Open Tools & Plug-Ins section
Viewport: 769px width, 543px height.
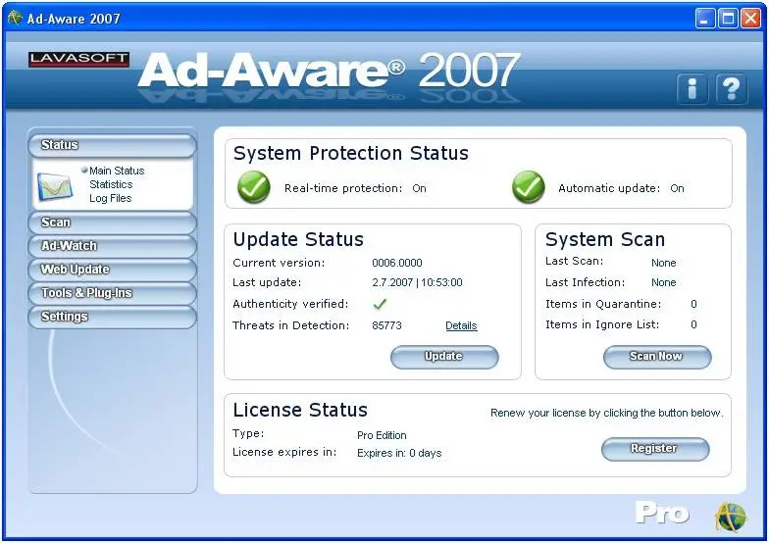(x=112, y=293)
